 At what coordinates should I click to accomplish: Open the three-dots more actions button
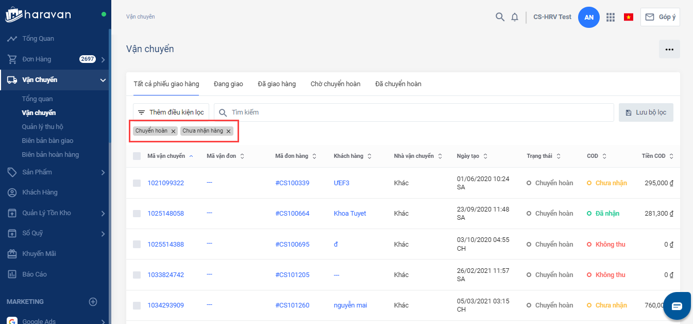[669, 50]
